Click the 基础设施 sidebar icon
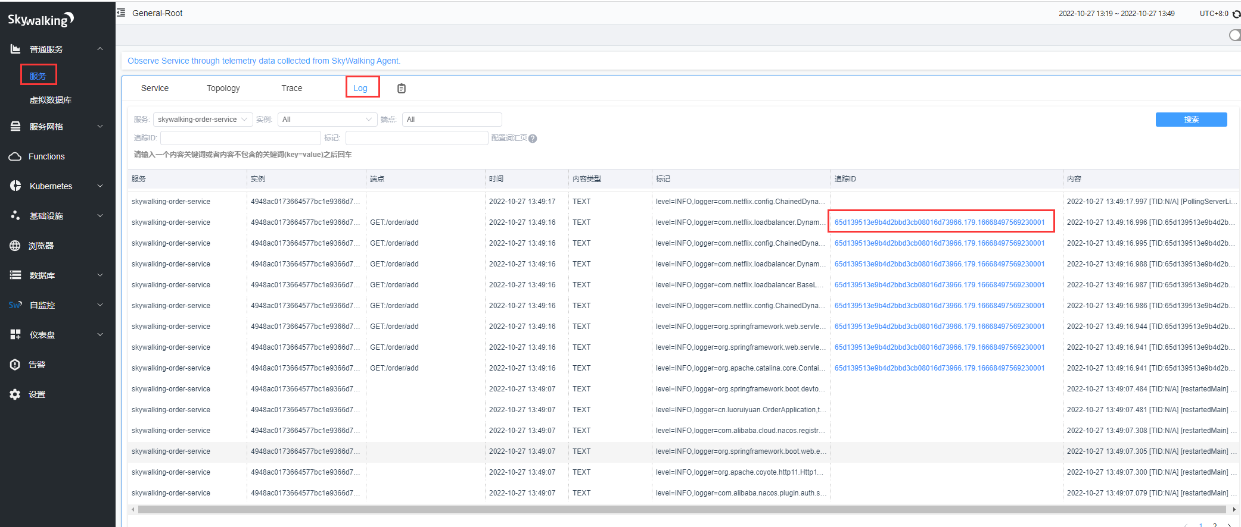 (x=15, y=215)
